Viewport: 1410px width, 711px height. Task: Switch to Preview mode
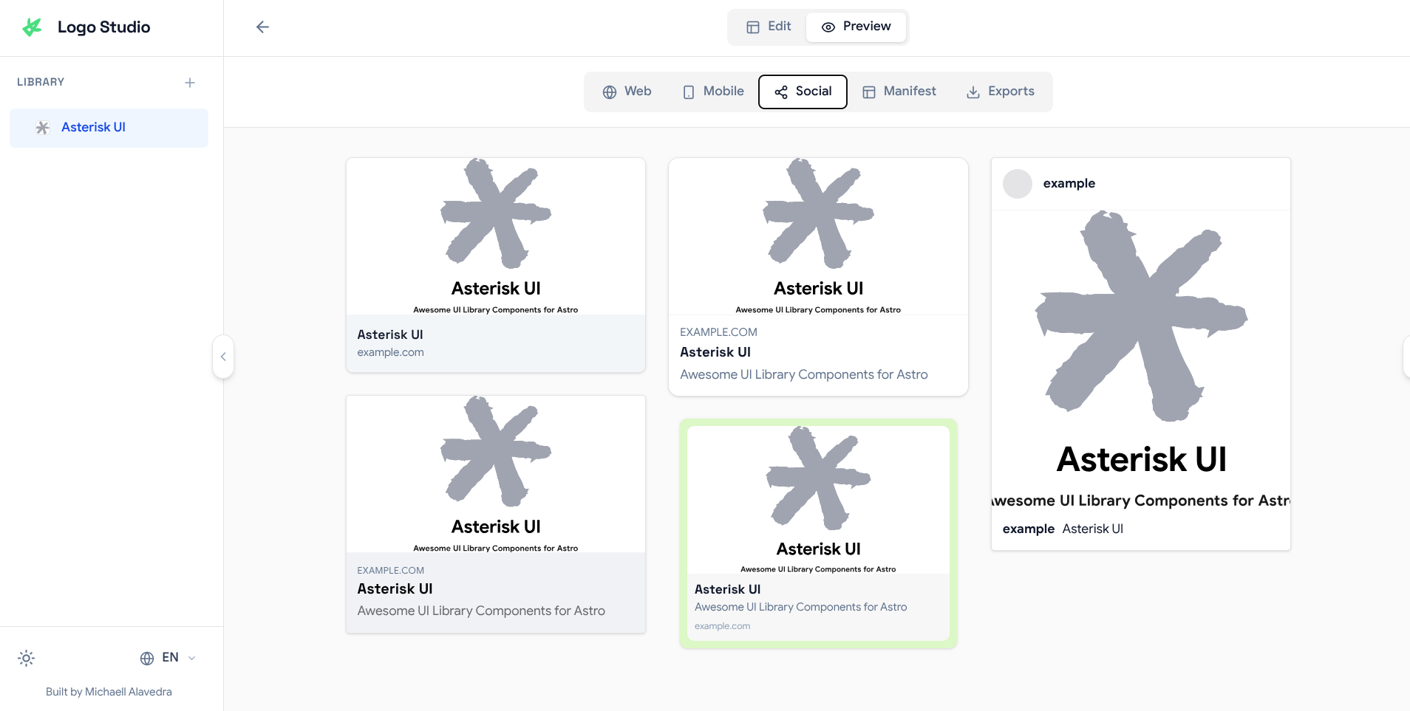click(856, 27)
